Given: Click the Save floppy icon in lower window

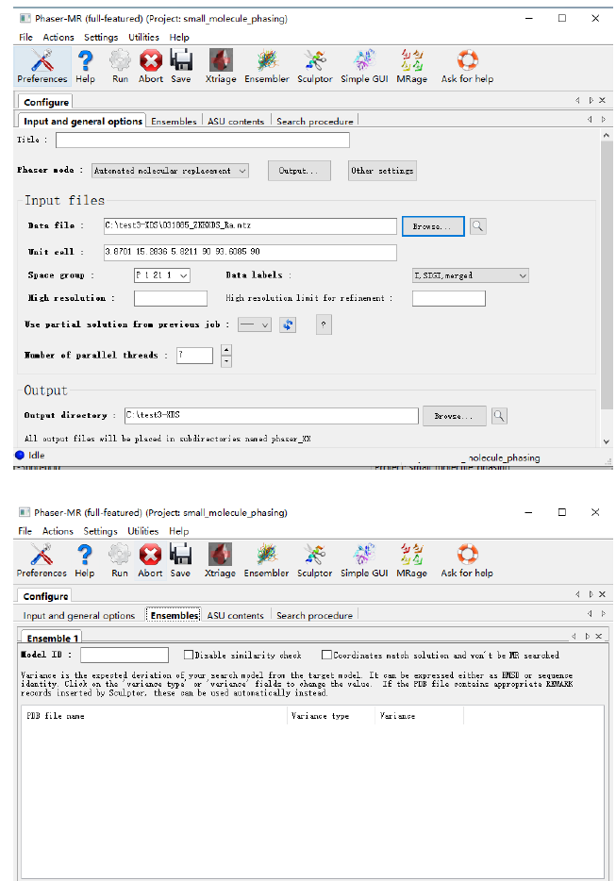Looking at the screenshot, I should 180,560.
